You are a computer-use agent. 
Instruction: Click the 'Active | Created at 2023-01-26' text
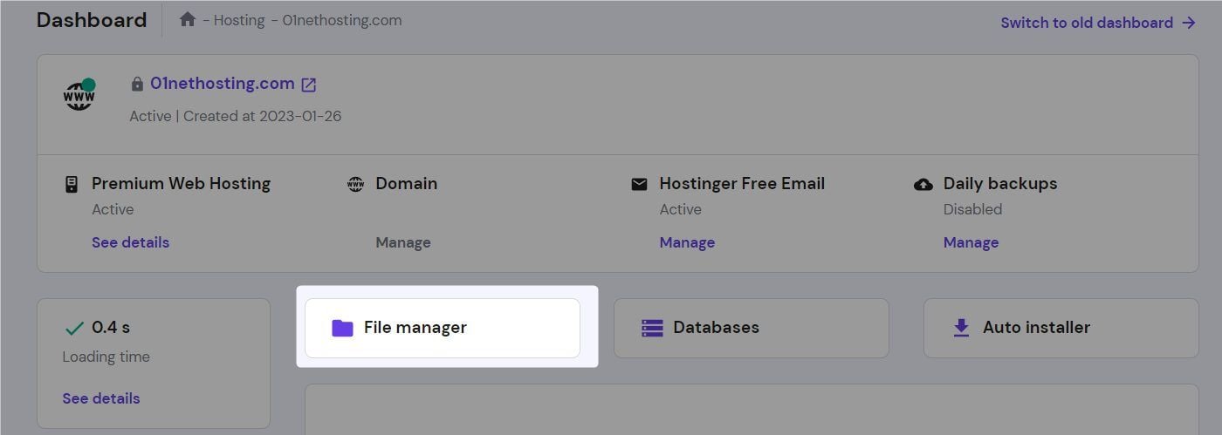[x=236, y=115]
